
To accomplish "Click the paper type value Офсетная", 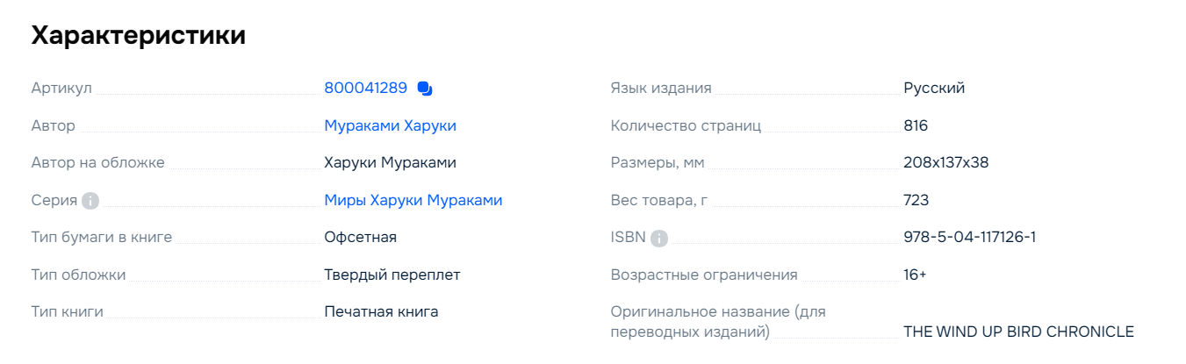I will coord(361,237).
